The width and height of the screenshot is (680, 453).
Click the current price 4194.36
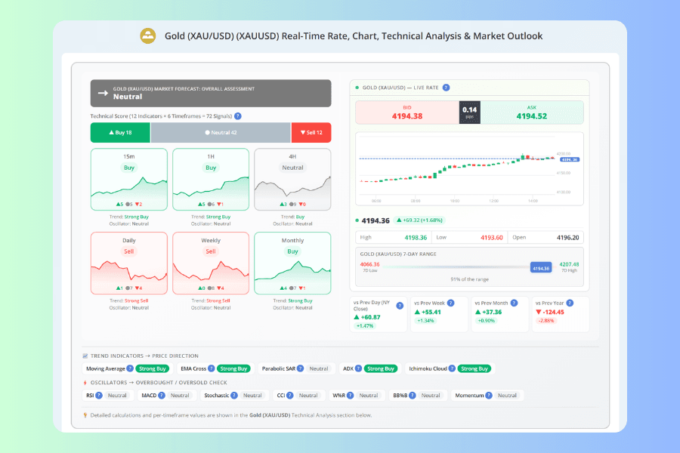[x=376, y=220]
